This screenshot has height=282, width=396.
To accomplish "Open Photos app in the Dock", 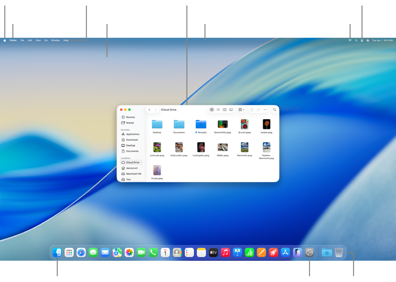I will (x=129, y=253).
